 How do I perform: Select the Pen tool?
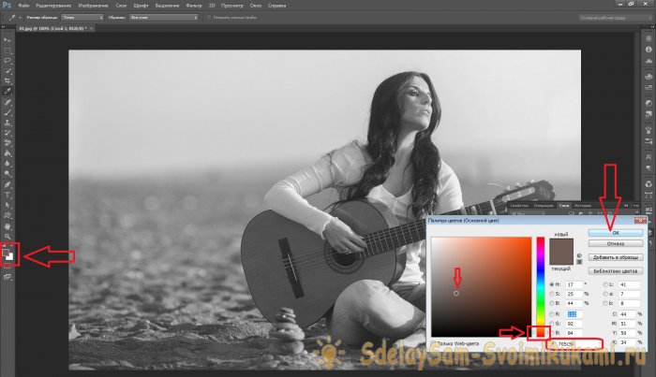(7, 184)
